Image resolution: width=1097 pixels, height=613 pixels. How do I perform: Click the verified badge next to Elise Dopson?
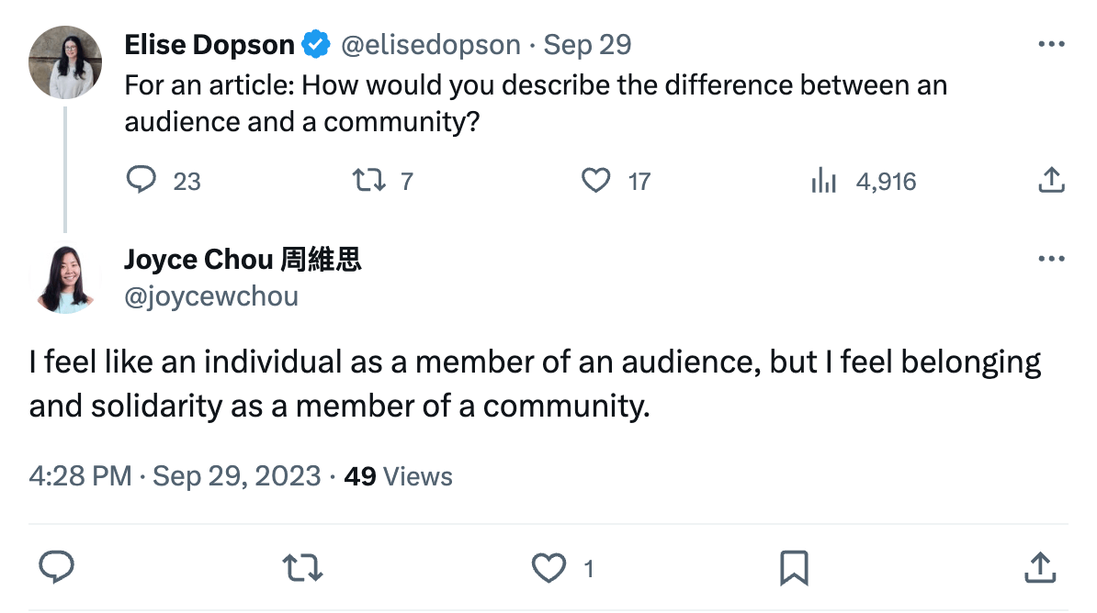point(314,42)
